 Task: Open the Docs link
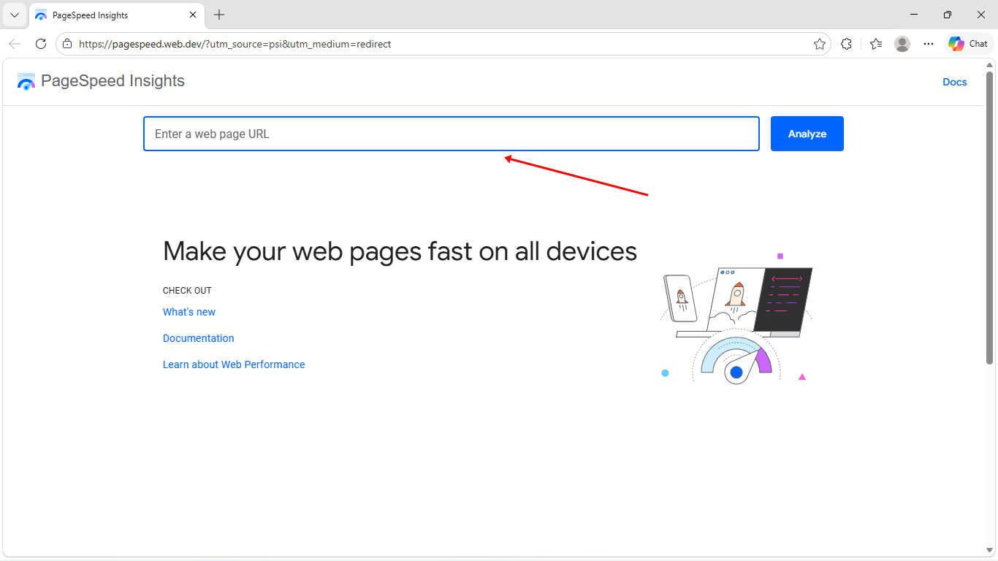tap(954, 82)
